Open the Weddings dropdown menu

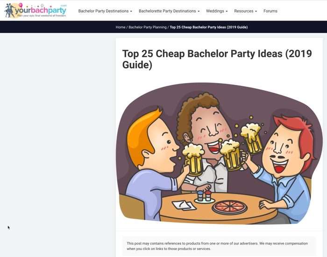click(217, 11)
